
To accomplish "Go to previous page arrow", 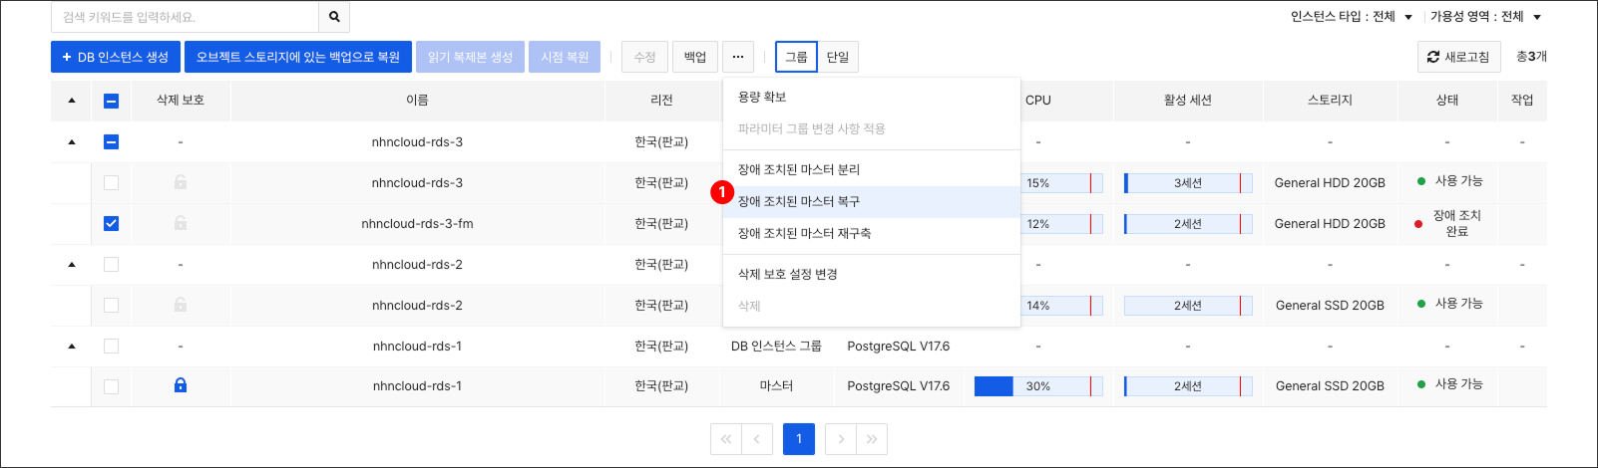I will point(758,439).
